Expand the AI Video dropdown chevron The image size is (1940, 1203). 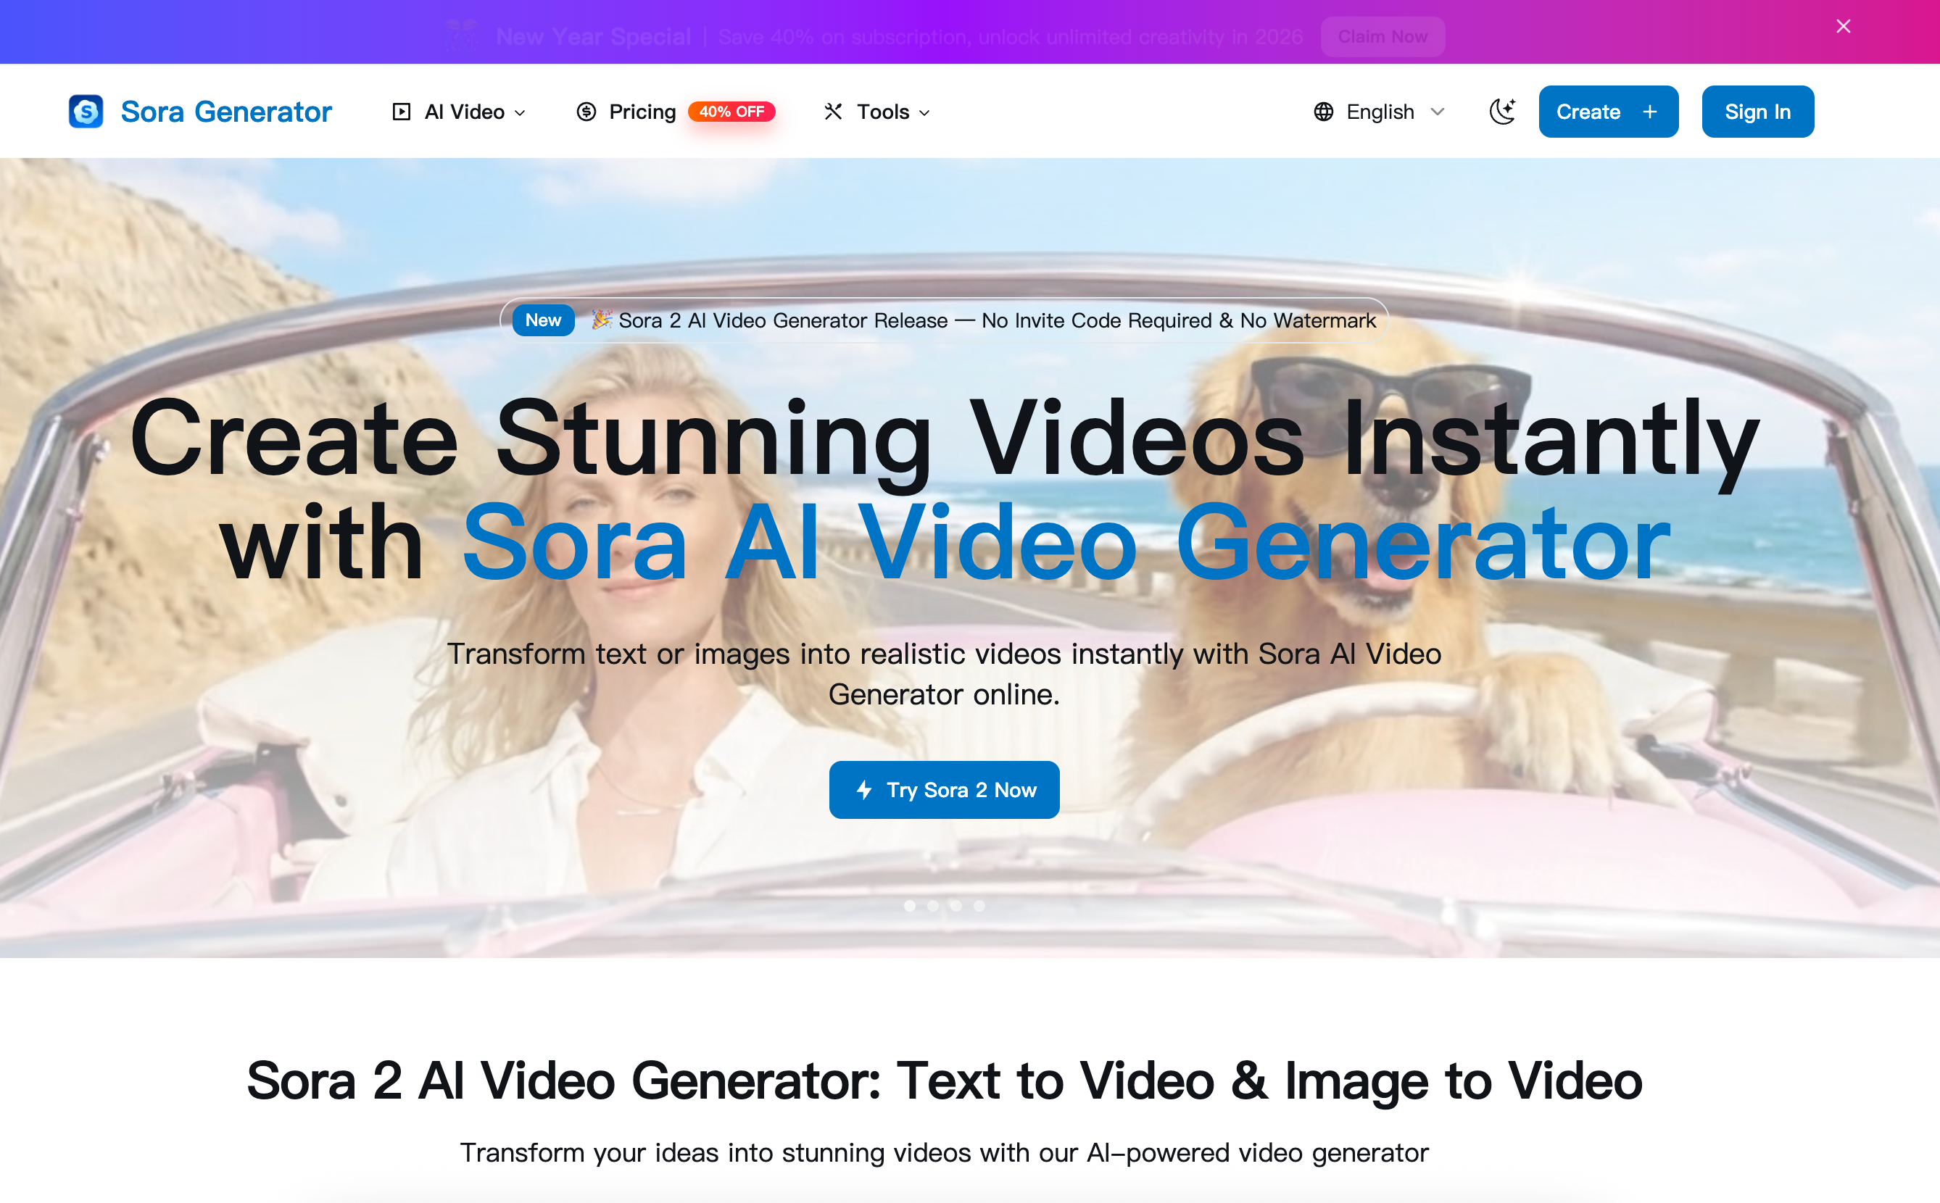[x=521, y=113]
